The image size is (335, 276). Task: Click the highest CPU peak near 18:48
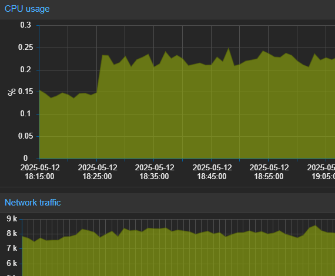tap(229, 49)
